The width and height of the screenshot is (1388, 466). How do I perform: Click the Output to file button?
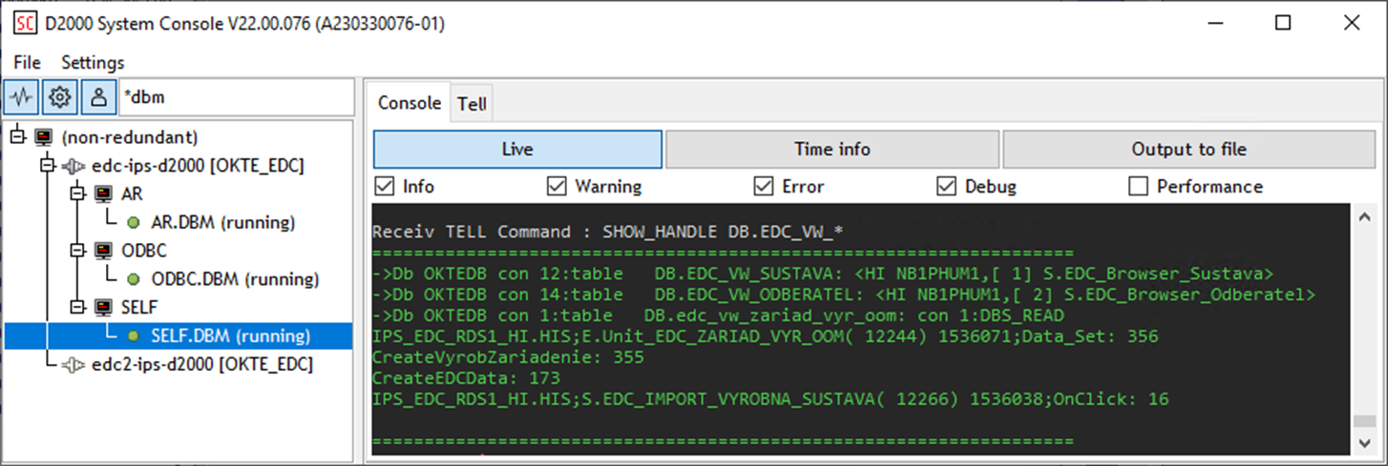pos(1188,149)
